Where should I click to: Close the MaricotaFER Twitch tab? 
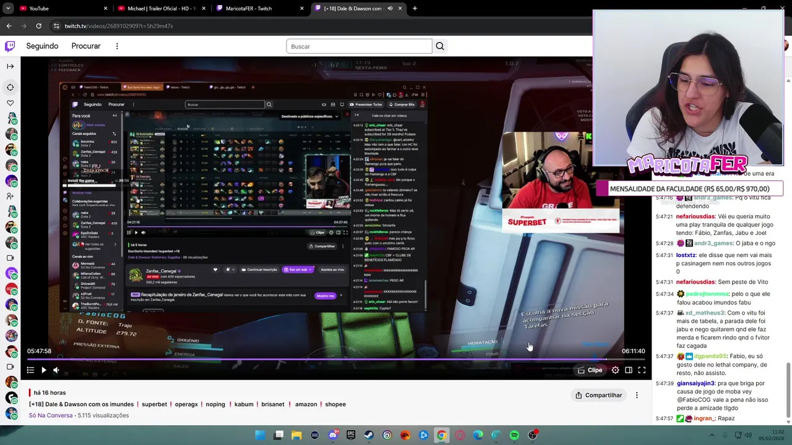click(x=302, y=9)
